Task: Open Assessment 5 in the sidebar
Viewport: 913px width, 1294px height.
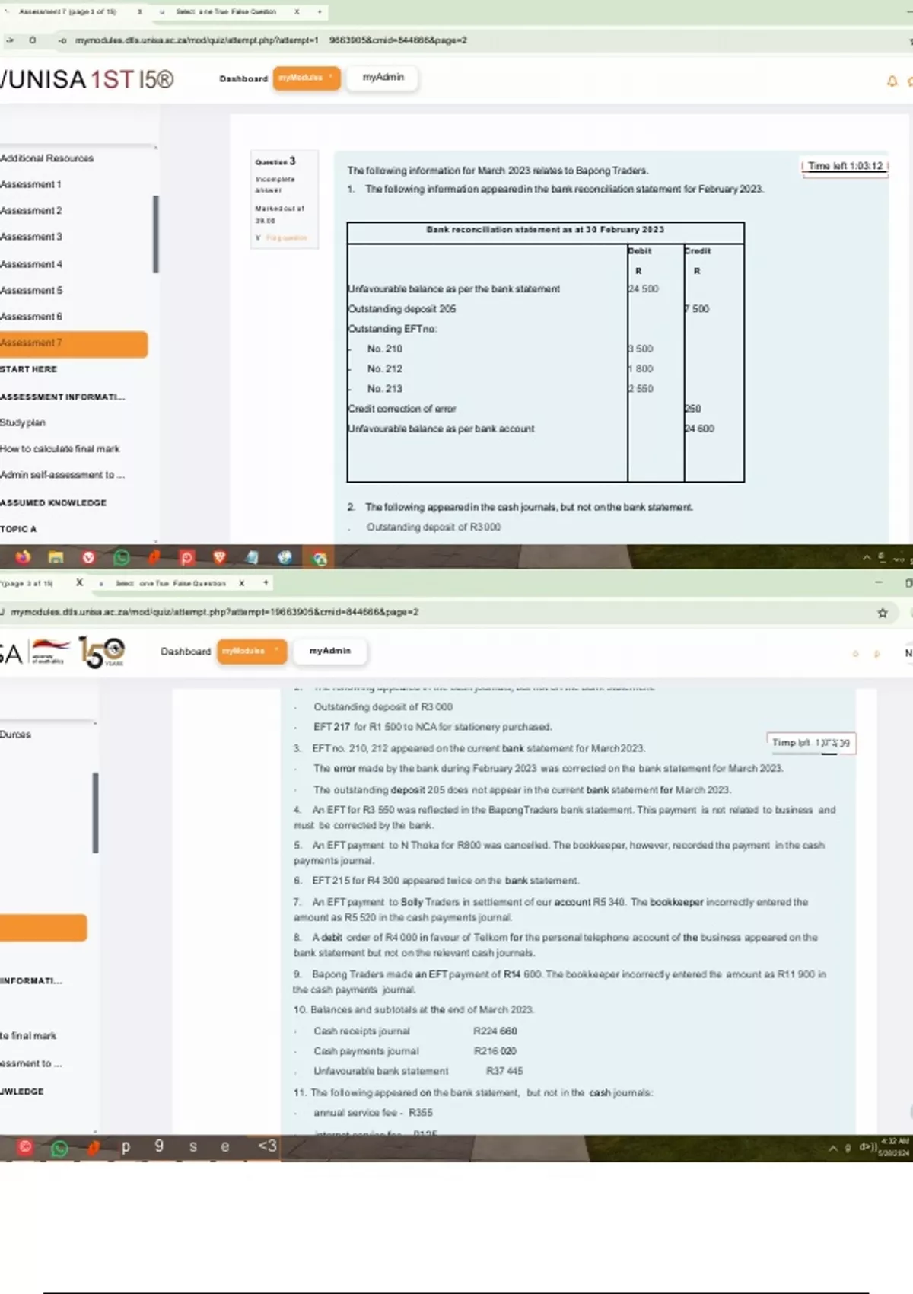Action: 32,290
